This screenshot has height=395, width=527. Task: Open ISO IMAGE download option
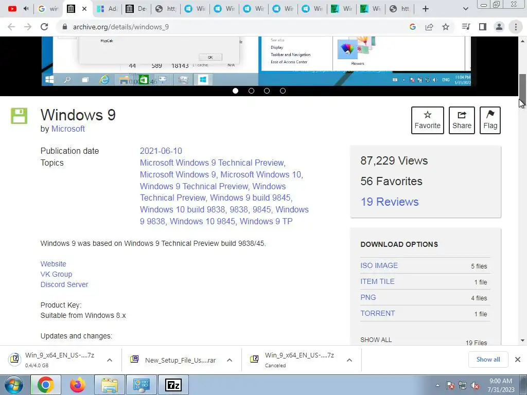pos(379,265)
